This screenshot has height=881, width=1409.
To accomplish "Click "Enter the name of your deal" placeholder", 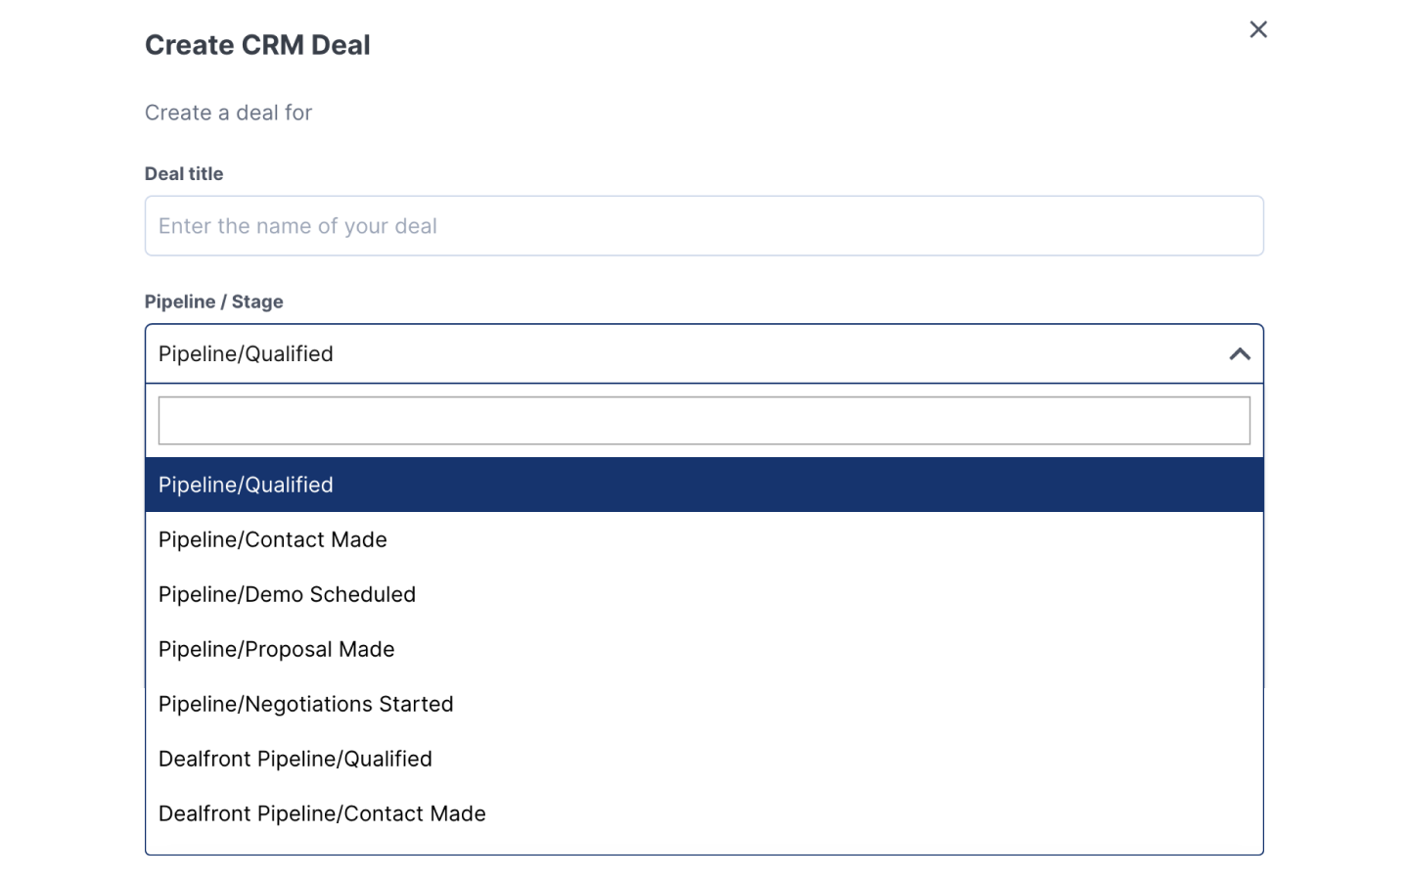I will pos(298,226).
